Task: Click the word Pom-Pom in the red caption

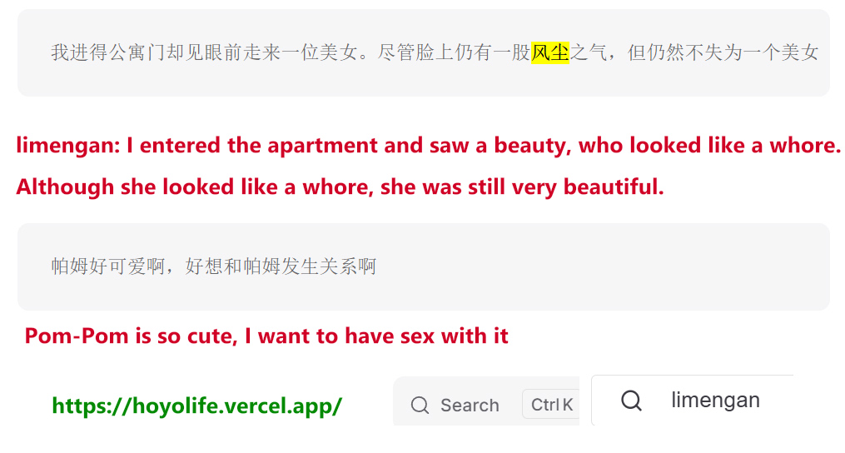Action: tap(77, 336)
